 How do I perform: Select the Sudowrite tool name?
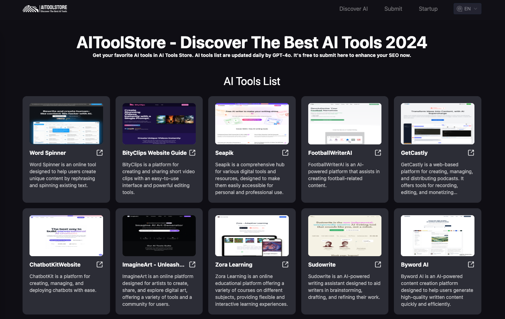pos(322,265)
